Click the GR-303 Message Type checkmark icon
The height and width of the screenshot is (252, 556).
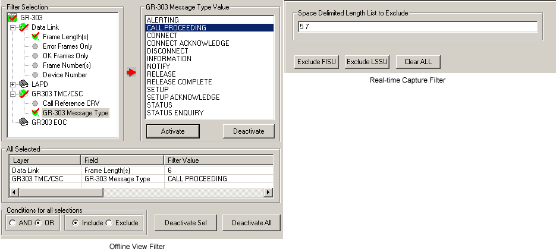coord(35,113)
